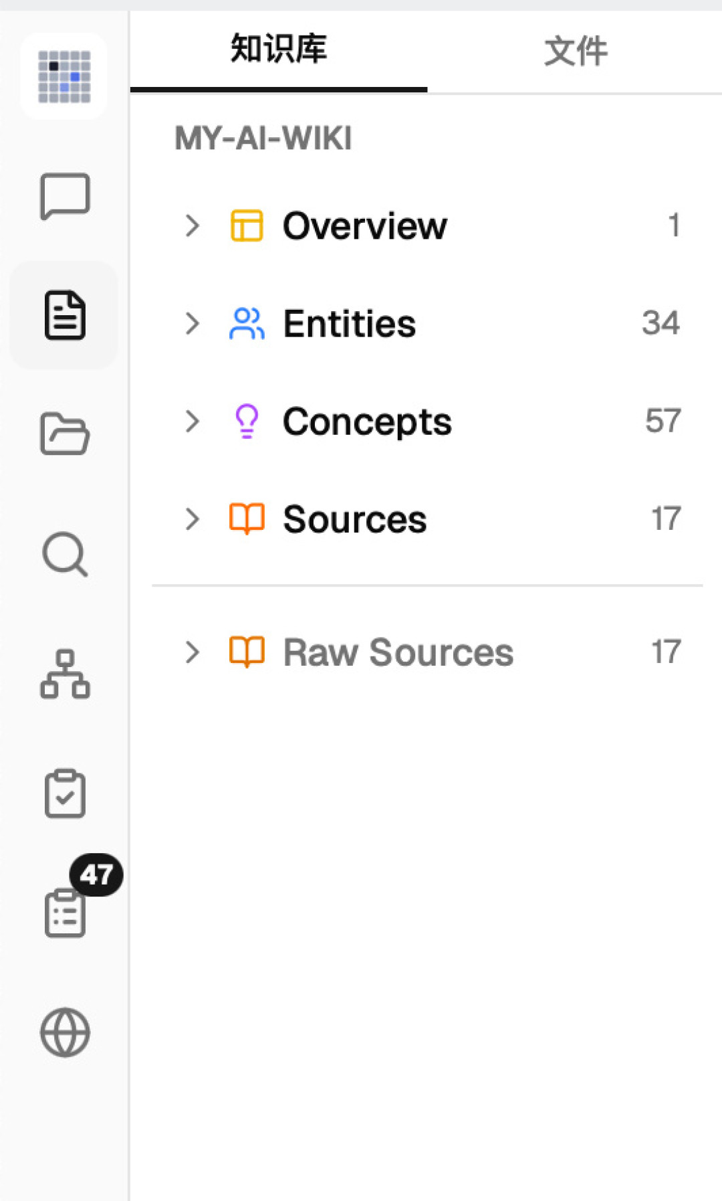
Task: Expand the Concepts chevron
Action: pos(193,422)
